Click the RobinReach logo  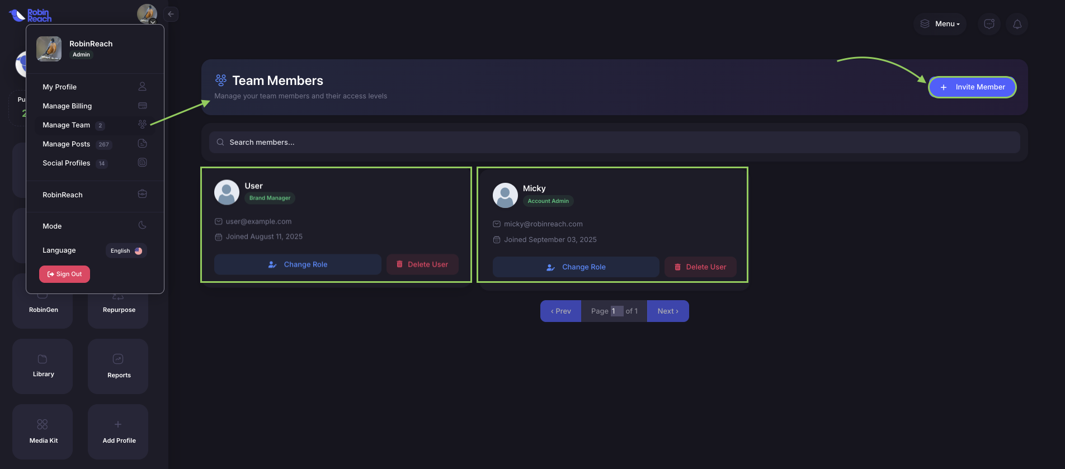30,15
